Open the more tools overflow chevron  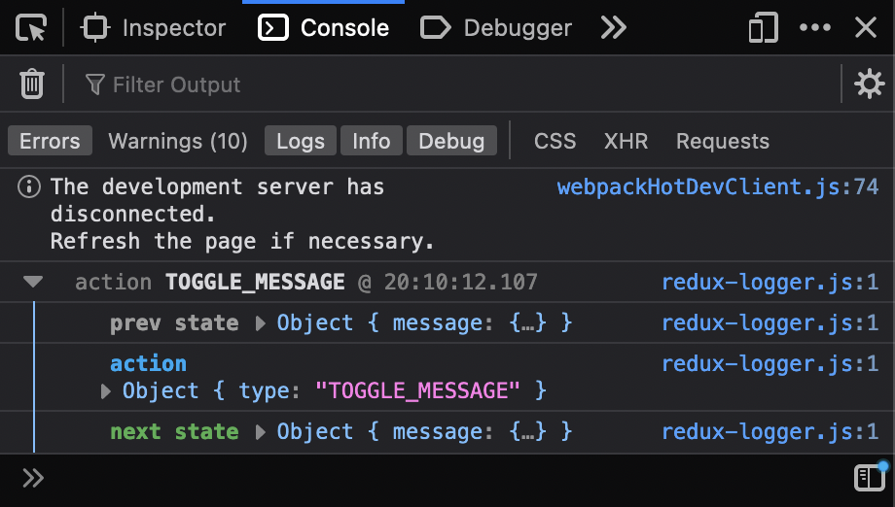(x=613, y=28)
